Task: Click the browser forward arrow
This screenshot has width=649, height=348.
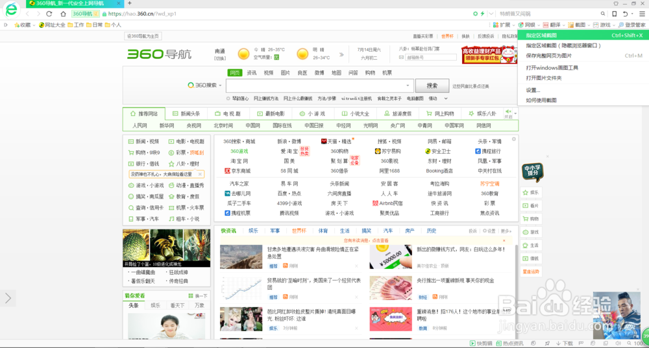Action: click(x=38, y=14)
